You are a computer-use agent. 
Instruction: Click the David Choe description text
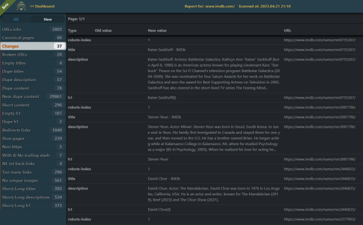214,194
